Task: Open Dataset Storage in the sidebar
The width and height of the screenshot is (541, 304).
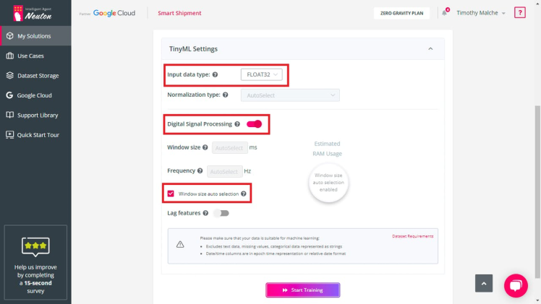Action: click(x=38, y=75)
